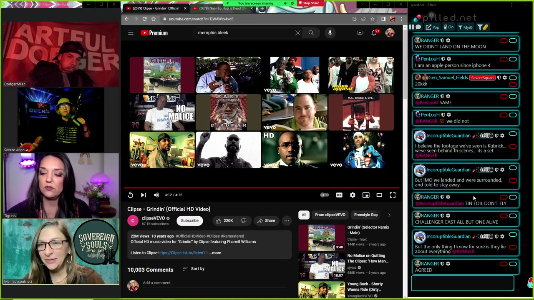Replay the Grindin' video

[x=131, y=195]
